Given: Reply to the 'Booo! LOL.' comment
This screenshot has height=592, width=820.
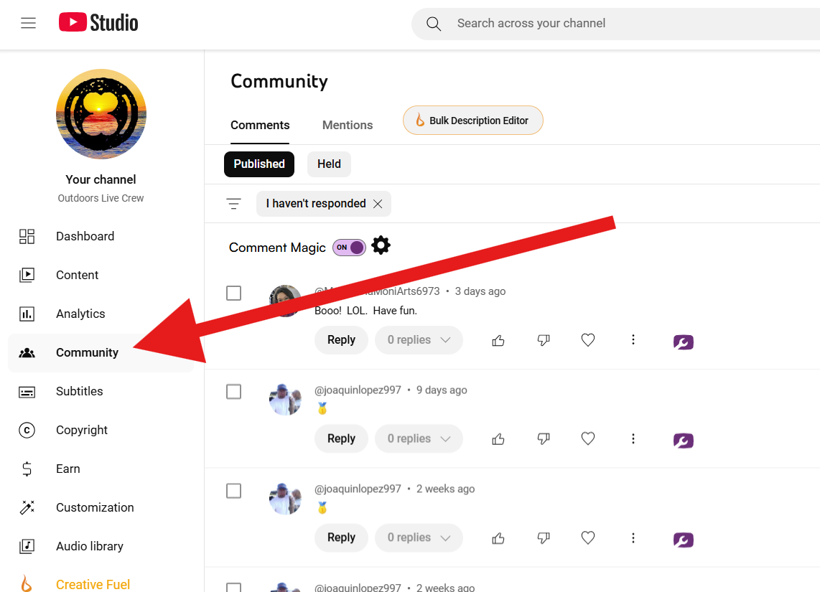Looking at the screenshot, I should [341, 340].
